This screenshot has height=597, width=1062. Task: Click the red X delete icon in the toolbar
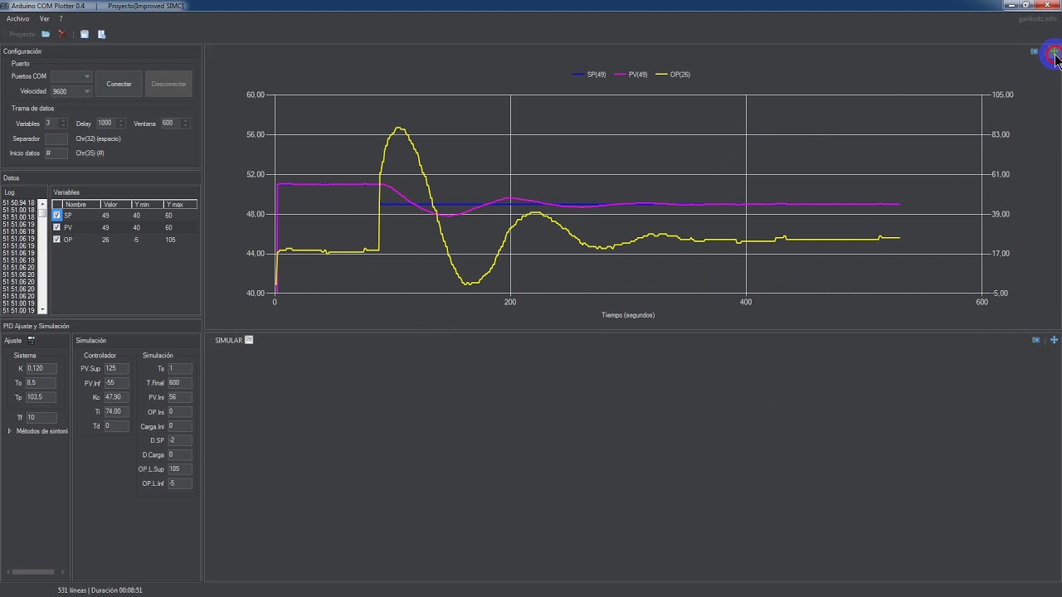(x=61, y=34)
